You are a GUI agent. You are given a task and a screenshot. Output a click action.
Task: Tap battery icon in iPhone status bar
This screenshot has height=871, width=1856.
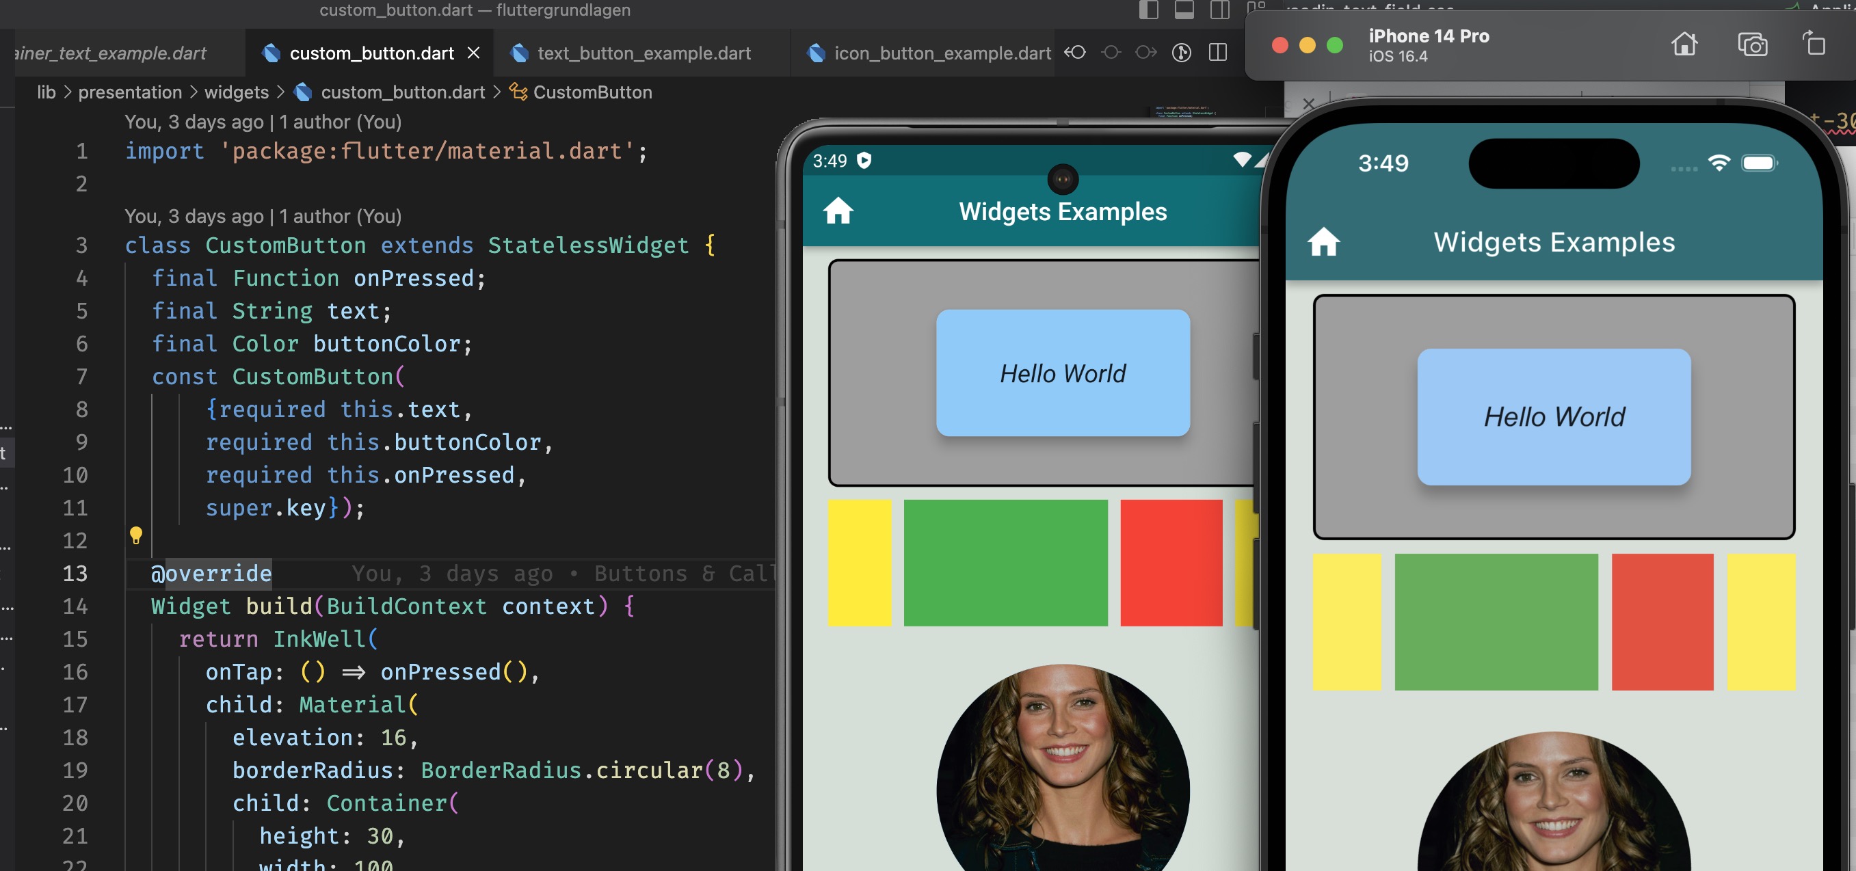pyautogui.click(x=1760, y=163)
